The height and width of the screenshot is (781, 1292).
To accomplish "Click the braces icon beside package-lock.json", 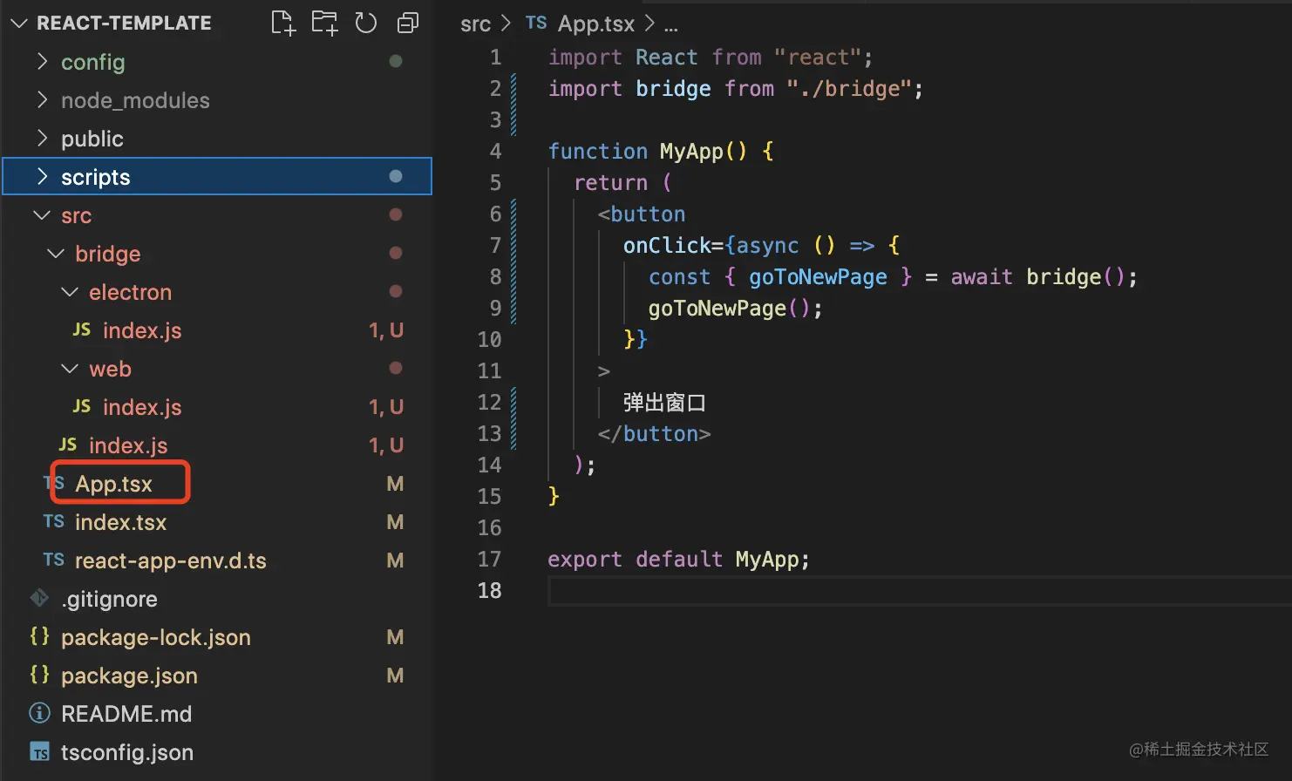I will click(x=40, y=636).
